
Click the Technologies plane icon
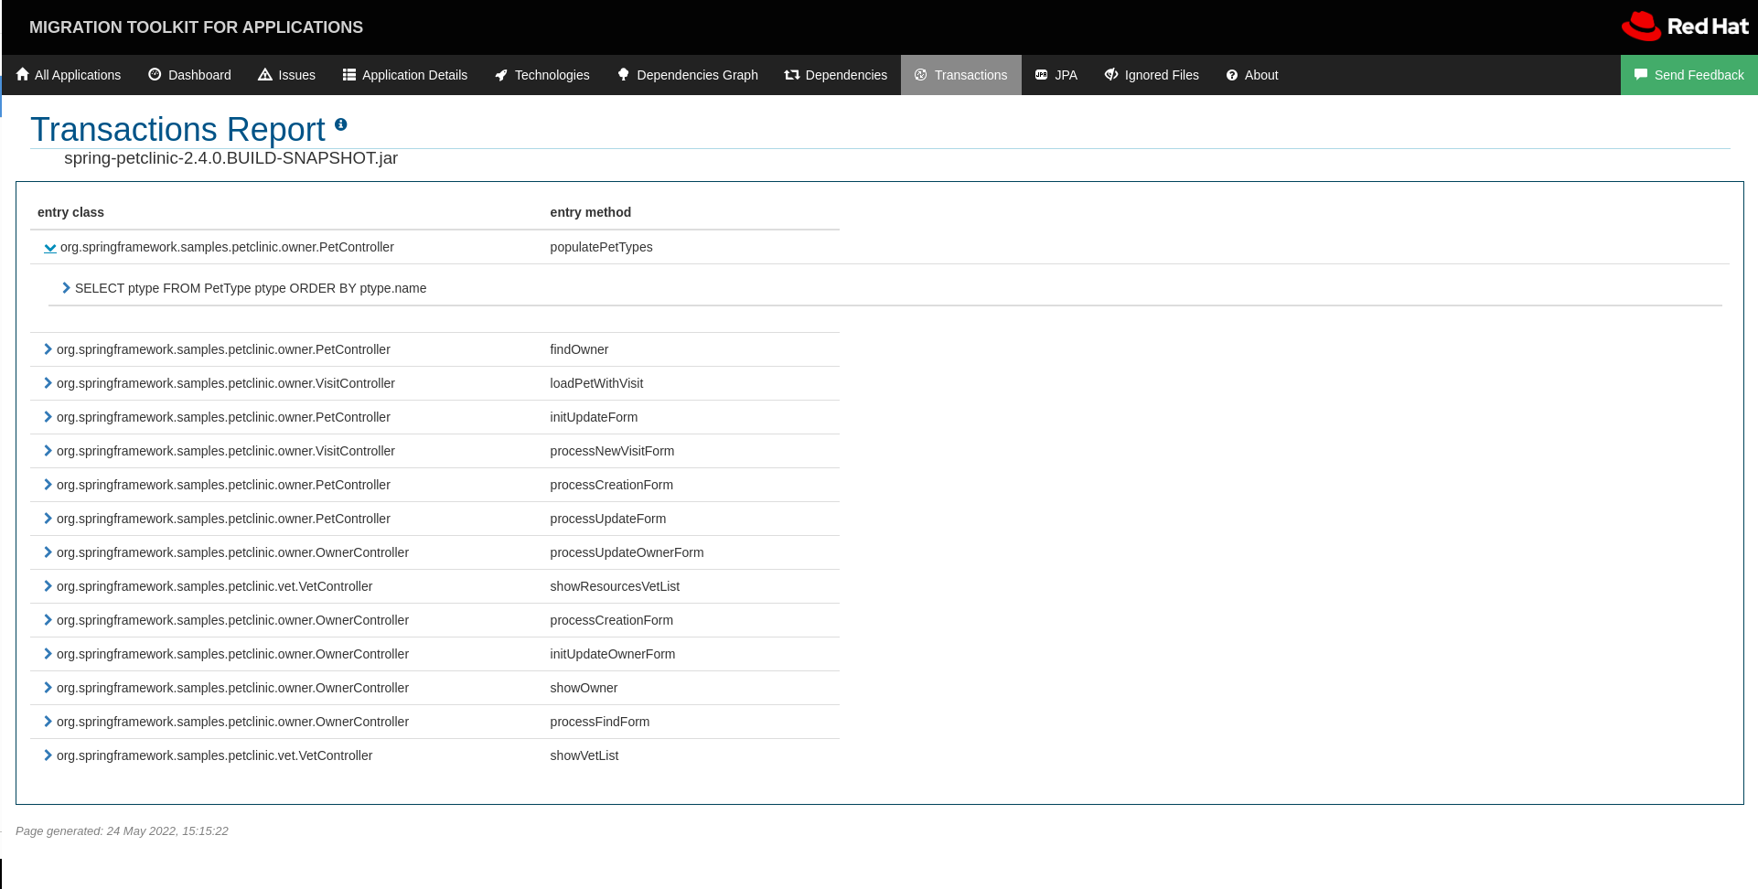coord(498,74)
